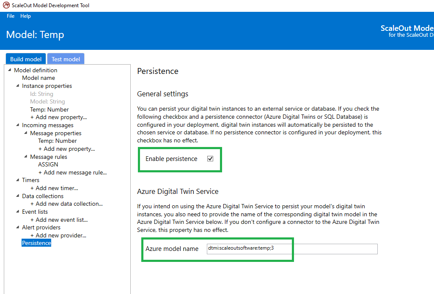Open the File menu

coord(11,16)
